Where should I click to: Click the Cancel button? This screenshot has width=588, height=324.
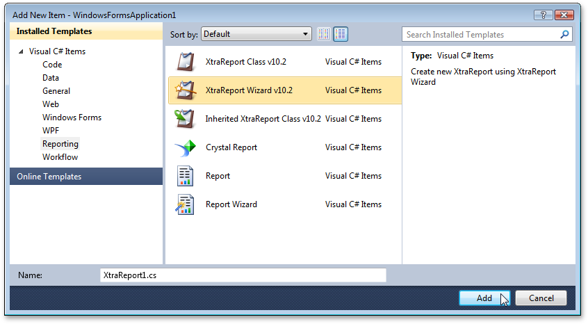pyautogui.click(x=541, y=298)
